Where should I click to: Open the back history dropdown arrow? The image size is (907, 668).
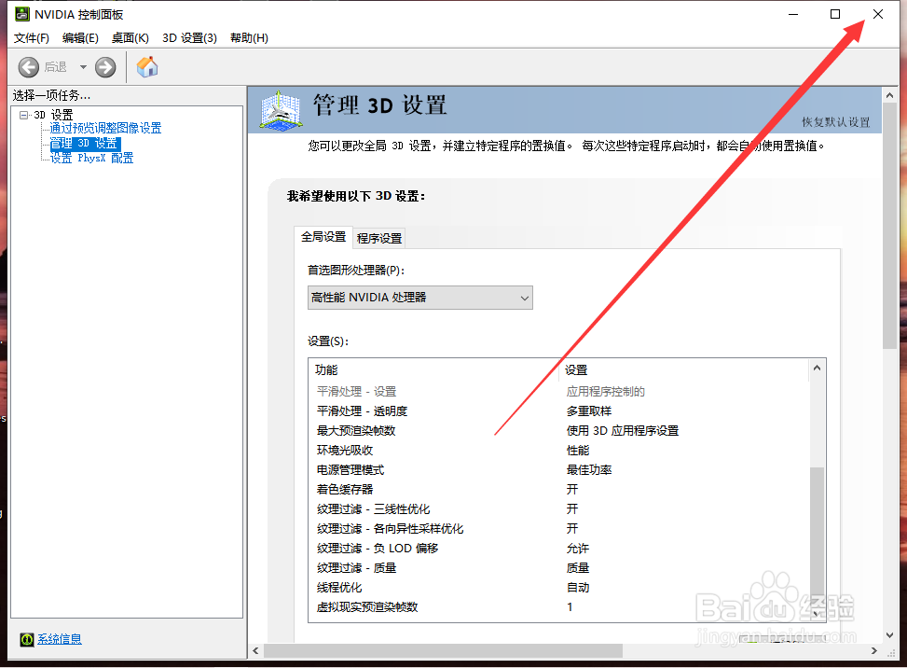pos(83,67)
